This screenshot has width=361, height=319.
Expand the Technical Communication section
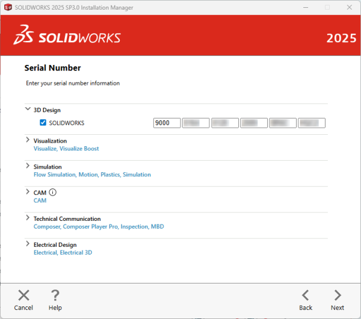tap(28, 218)
